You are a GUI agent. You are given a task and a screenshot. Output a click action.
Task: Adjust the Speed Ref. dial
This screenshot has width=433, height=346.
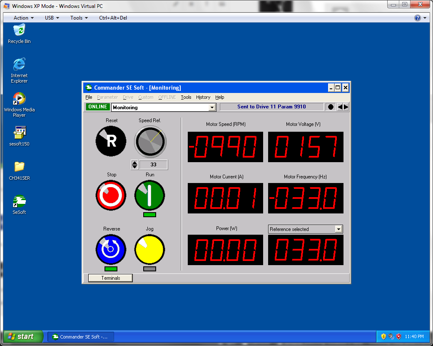coord(150,142)
